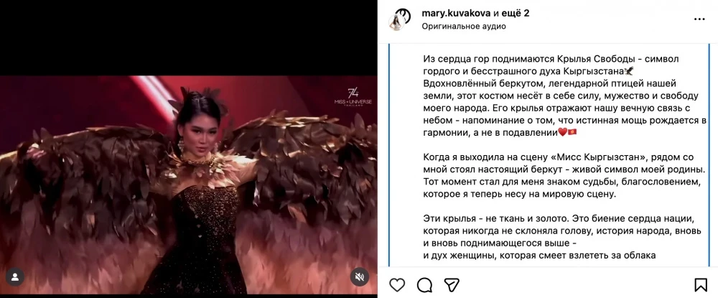Screen dimensions: 718x298
Task: Open the "Оригинальное аудио" audio link
Action: [x=464, y=26]
